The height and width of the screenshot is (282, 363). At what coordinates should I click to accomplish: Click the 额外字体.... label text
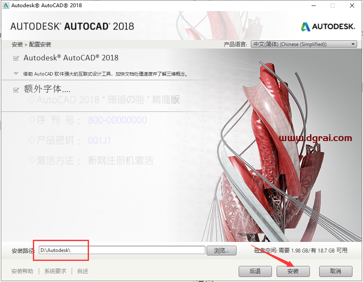tap(47, 89)
